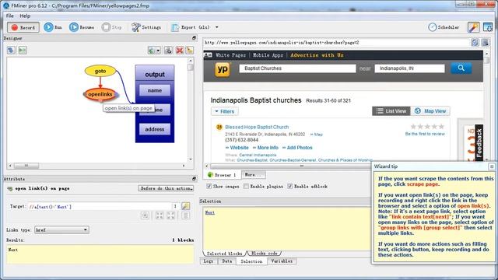This screenshot has width=498, height=280.
Task: Select the openlinks action node
Action: tap(100, 94)
